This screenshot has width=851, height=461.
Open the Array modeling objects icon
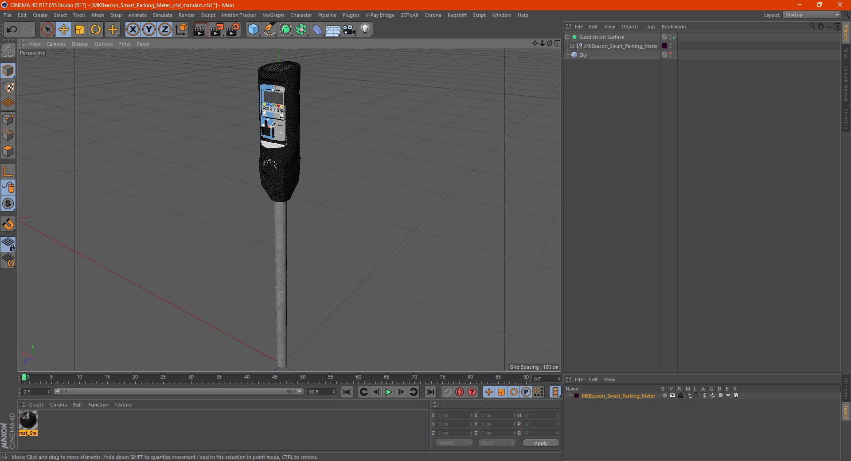(x=301, y=30)
